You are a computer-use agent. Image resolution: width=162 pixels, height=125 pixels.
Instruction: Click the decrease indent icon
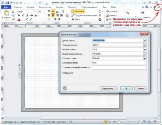point(55,19)
